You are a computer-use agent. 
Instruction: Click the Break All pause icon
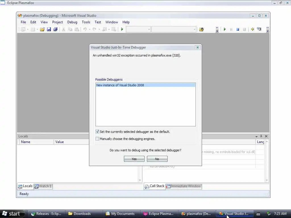[x=231, y=29]
